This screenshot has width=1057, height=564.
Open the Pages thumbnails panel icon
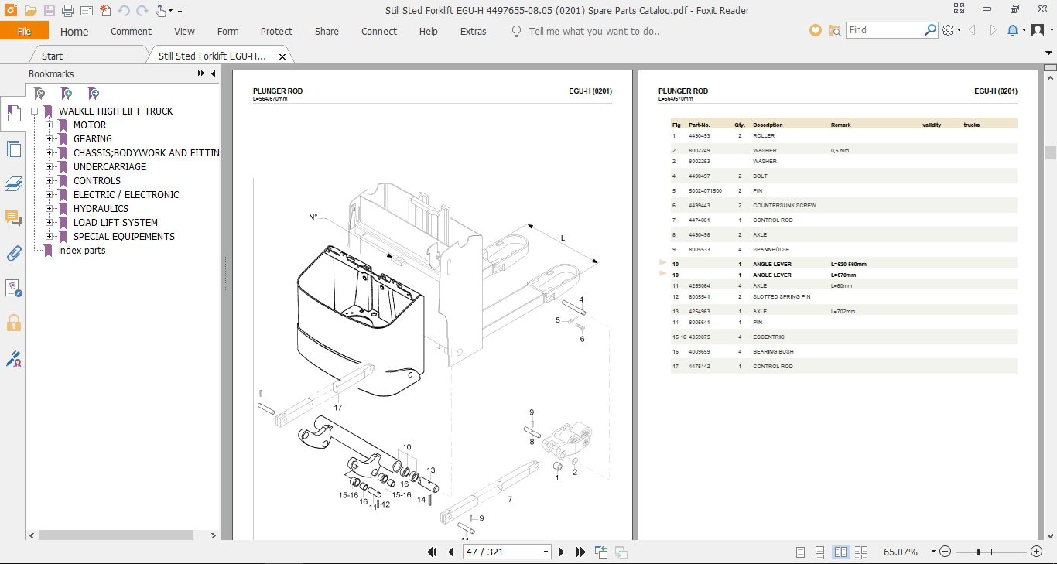click(x=13, y=149)
